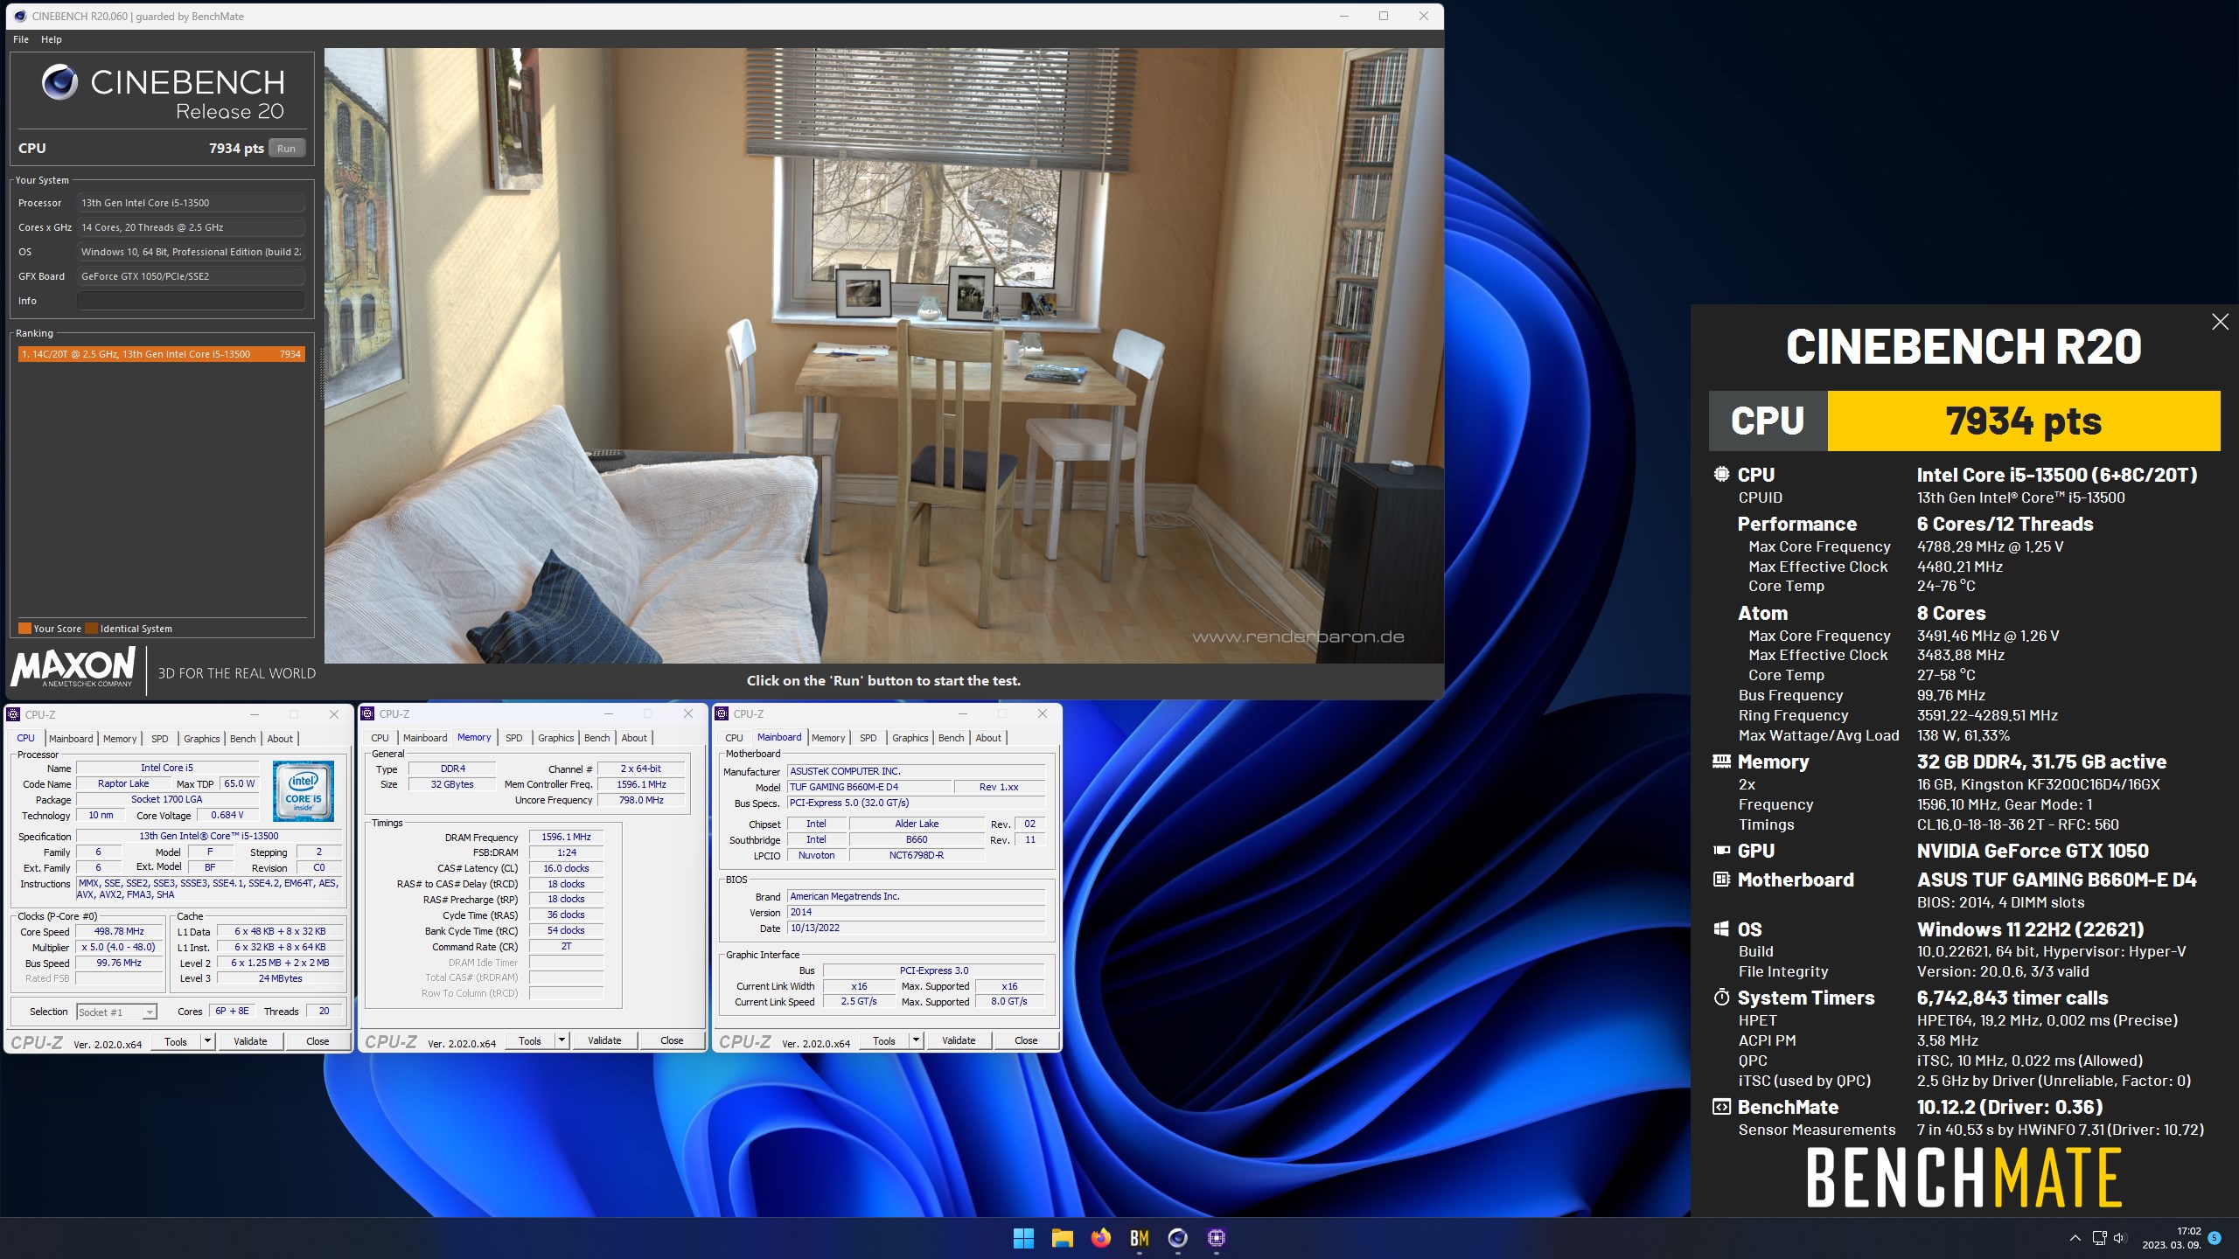Click the Max TDP value 65.0 W
Screen dimensions: 2239x1259
pos(240,784)
